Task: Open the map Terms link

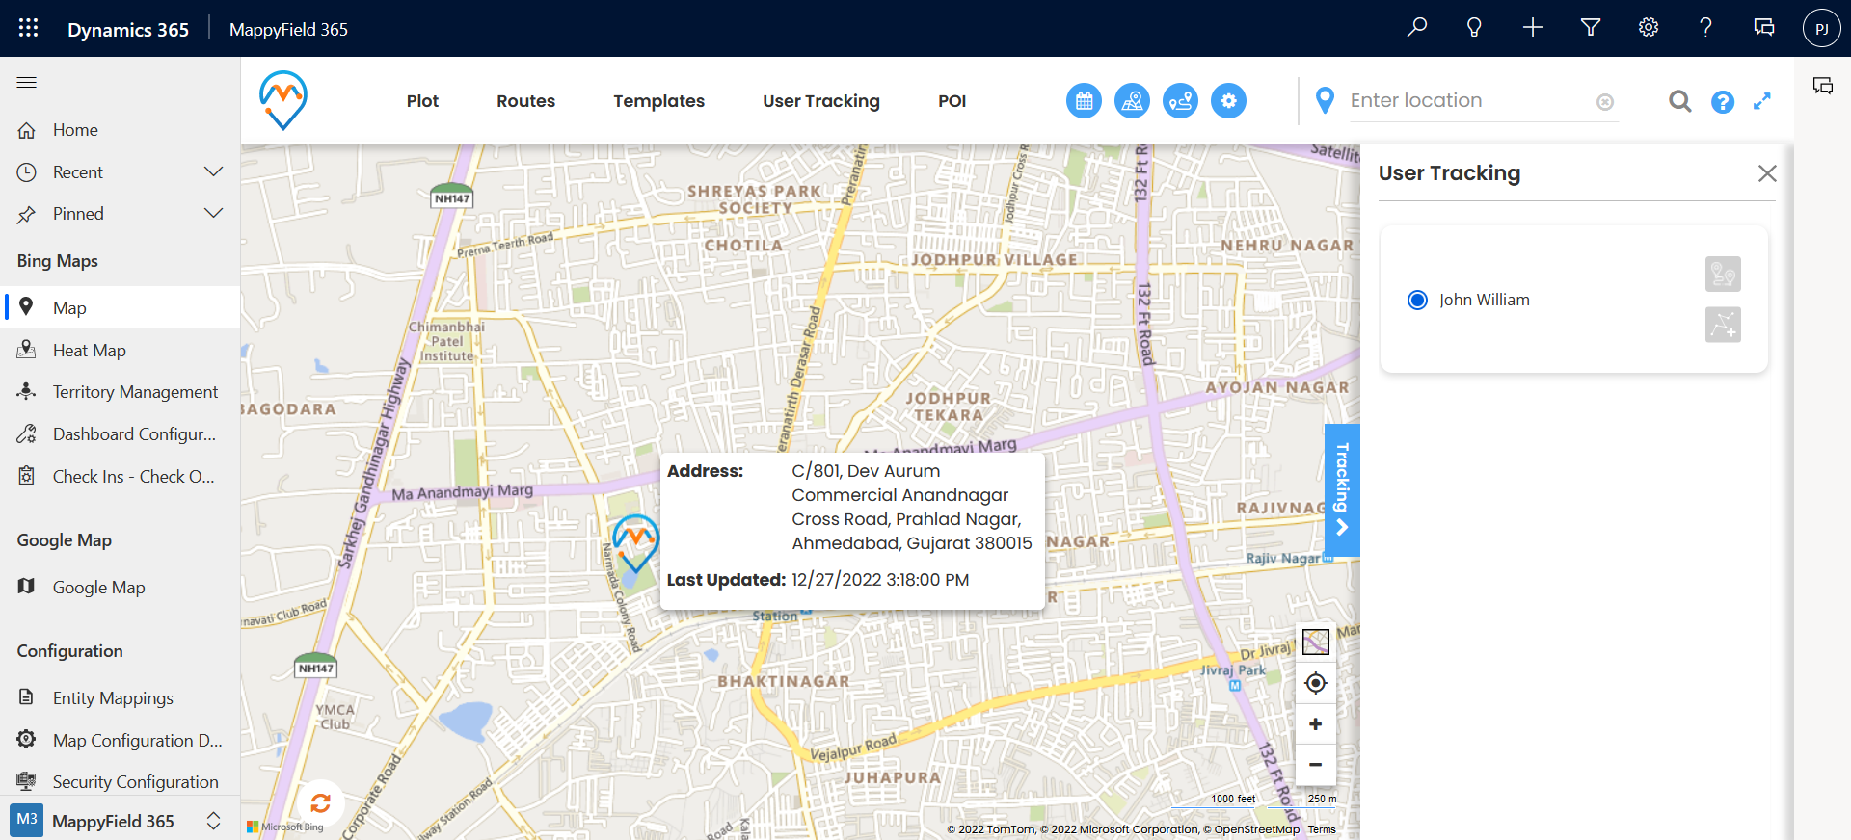Action: (x=1322, y=829)
